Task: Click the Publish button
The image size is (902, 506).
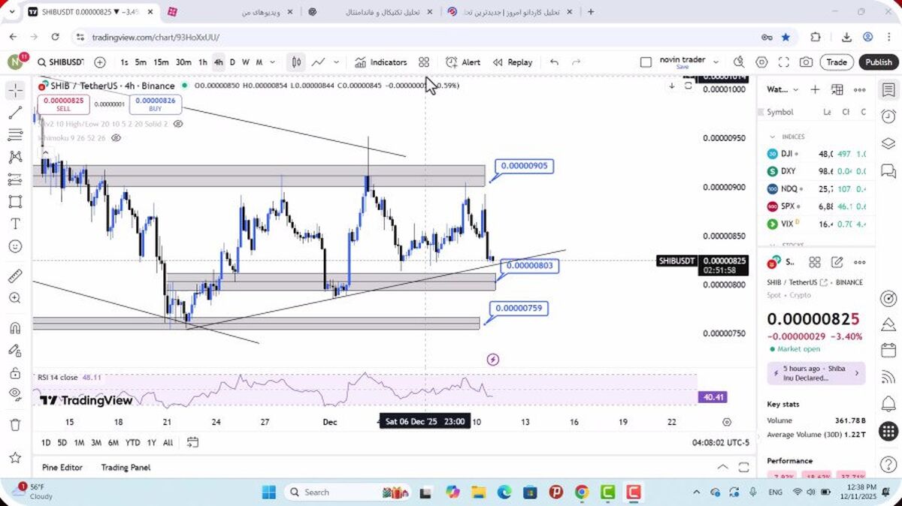Action: pos(878,62)
